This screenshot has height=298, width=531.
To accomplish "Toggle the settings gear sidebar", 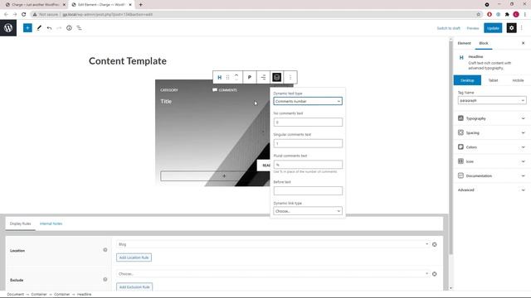I will [511, 28].
